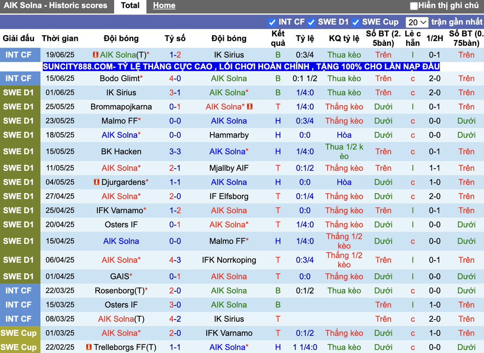Screen dimensions: 484x353
Task: Click the 4-3 score against IFK Norrkoping
Action: (175, 260)
